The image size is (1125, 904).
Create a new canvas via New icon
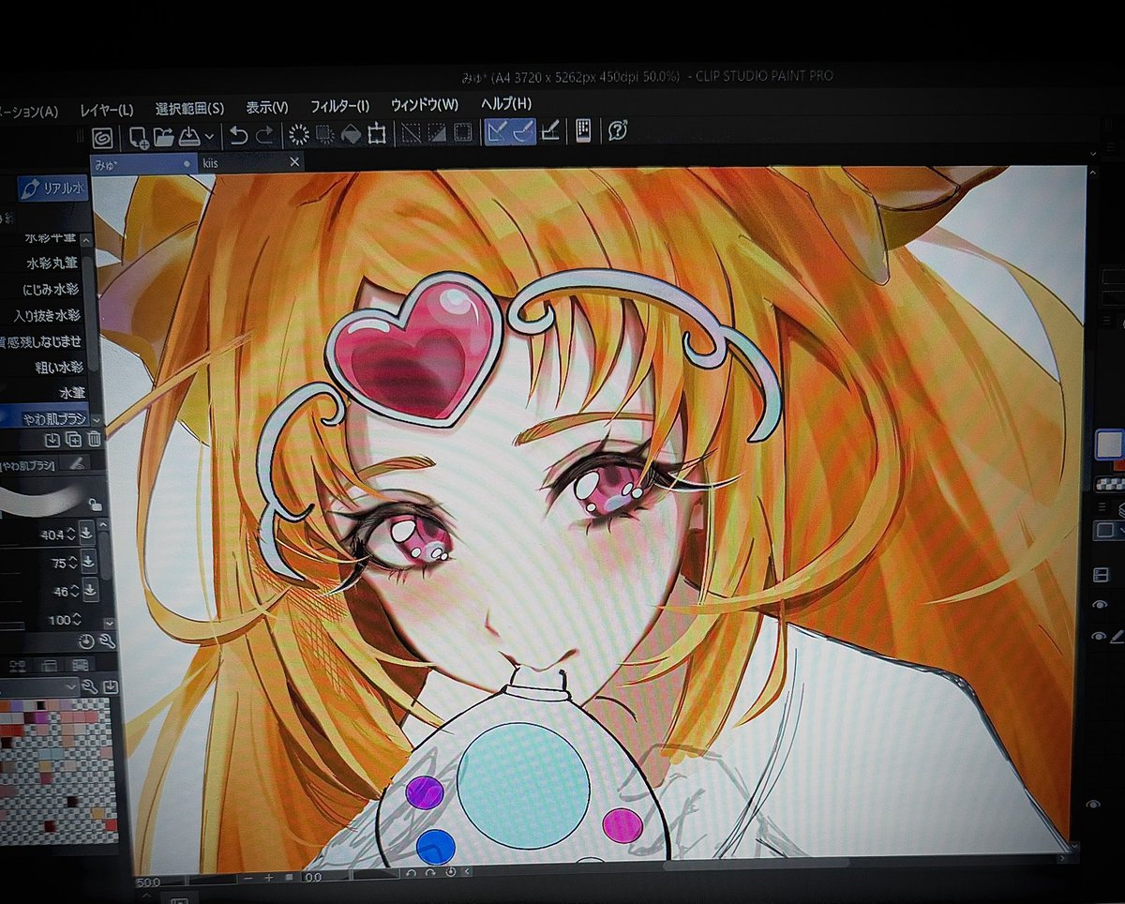click(139, 137)
